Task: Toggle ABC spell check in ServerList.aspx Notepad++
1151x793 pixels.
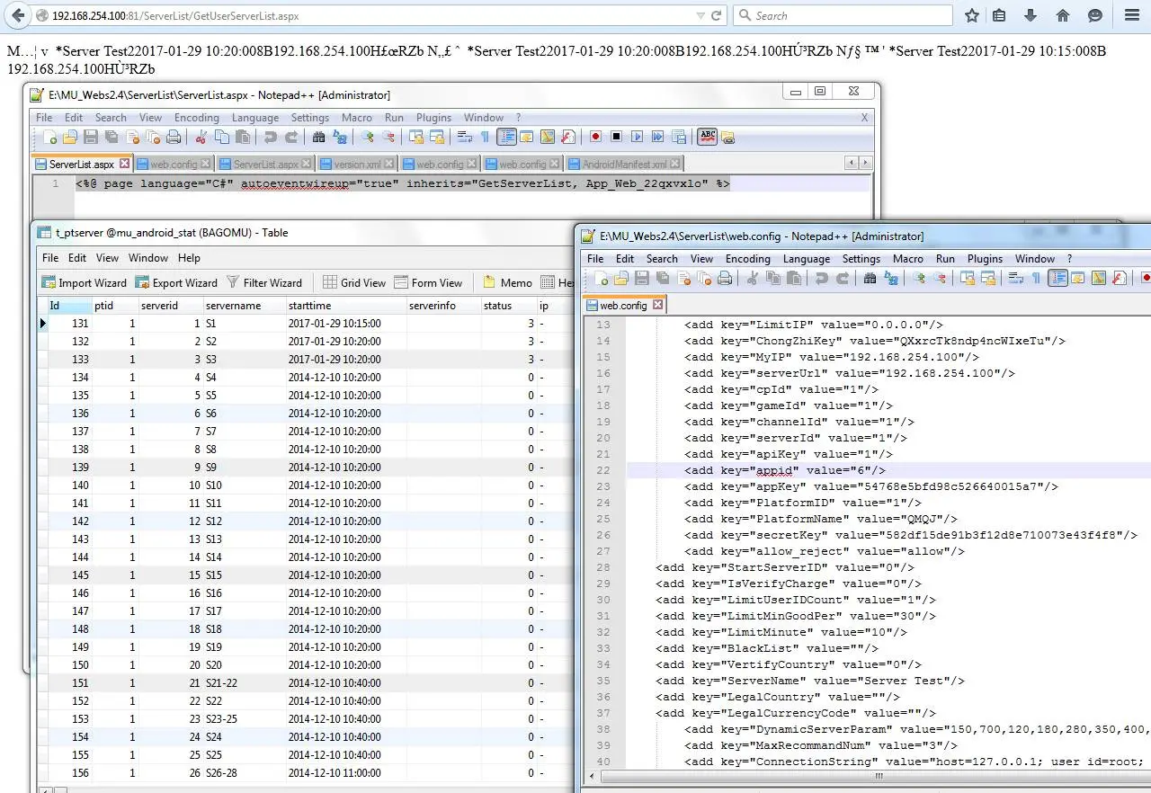Action: pyautogui.click(x=708, y=138)
